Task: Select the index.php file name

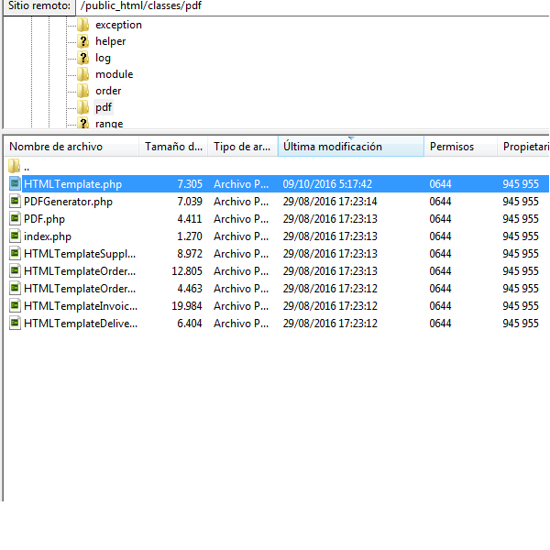Action: tap(48, 236)
